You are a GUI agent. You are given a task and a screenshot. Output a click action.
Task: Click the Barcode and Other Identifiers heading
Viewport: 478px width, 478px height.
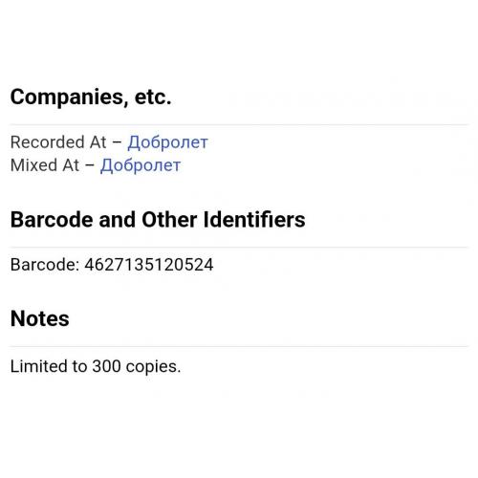pyautogui.click(x=158, y=220)
